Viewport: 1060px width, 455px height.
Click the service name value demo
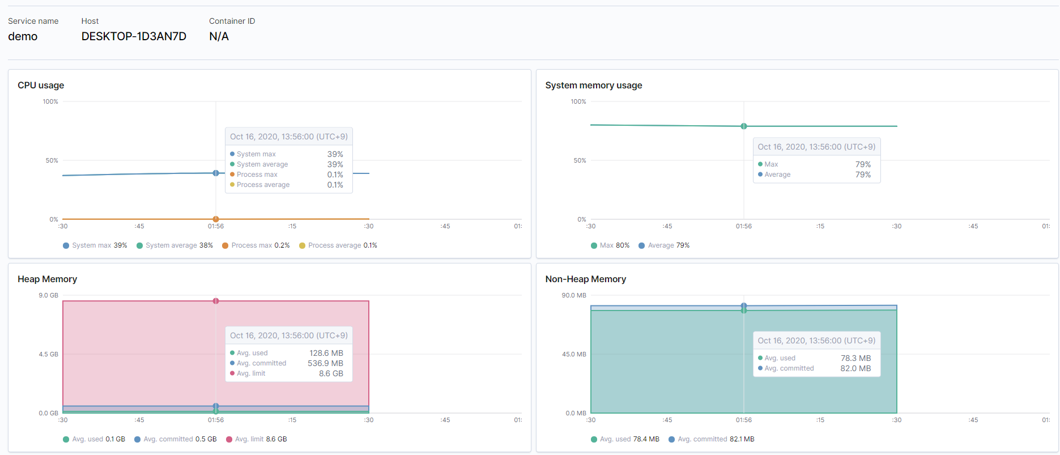point(23,36)
